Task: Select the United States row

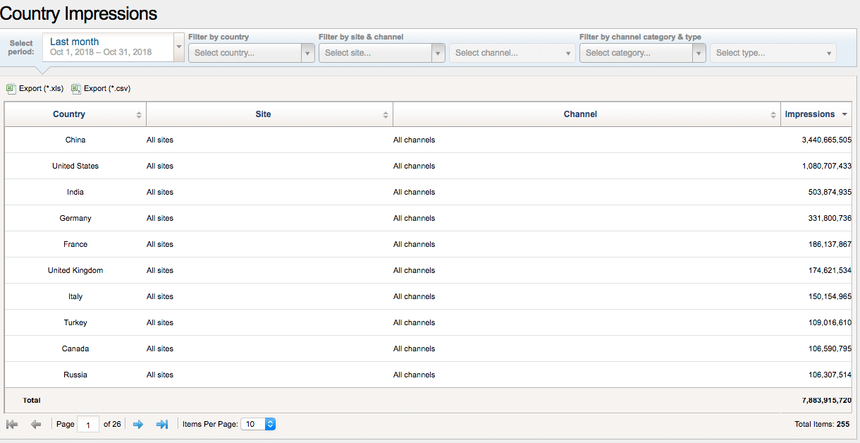Action: click(x=75, y=166)
